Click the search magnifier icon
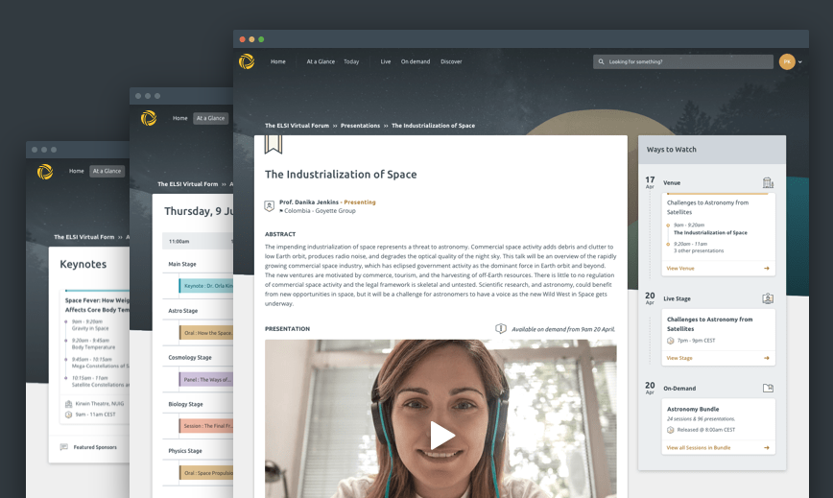 tap(602, 61)
